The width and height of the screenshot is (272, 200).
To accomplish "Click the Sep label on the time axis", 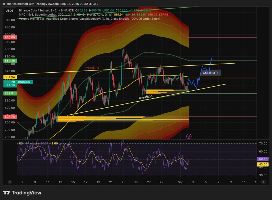I will point(180,182).
